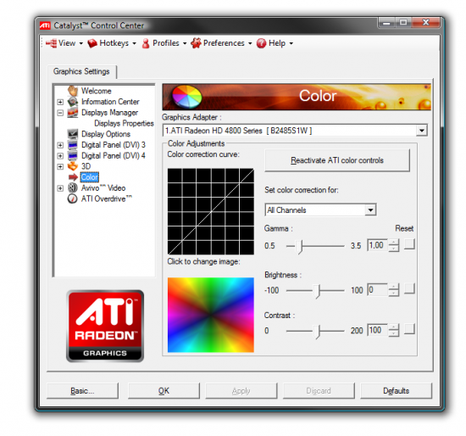Click the rainbow preview image to change it

[211, 315]
